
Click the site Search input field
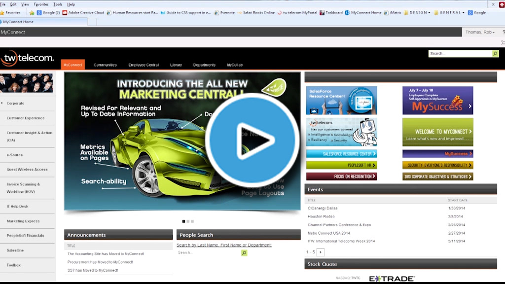[x=460, y=53]
